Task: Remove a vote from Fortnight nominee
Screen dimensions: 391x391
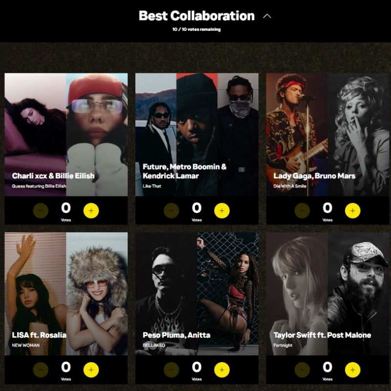Action: tap(302, 370)
